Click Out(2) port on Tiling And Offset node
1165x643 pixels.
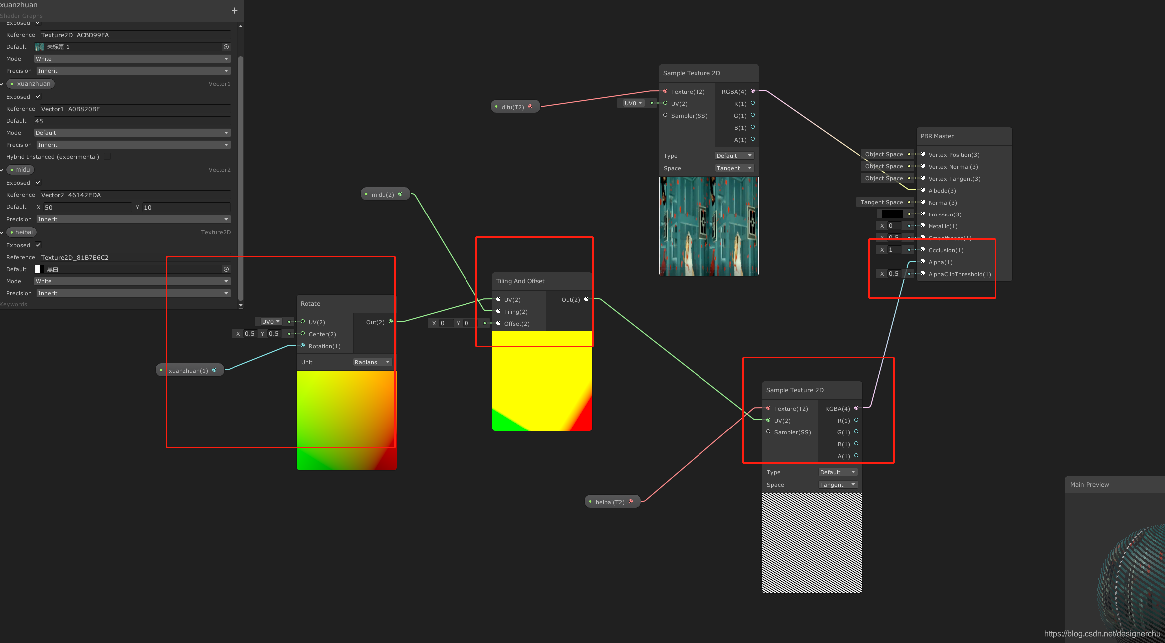586,299
